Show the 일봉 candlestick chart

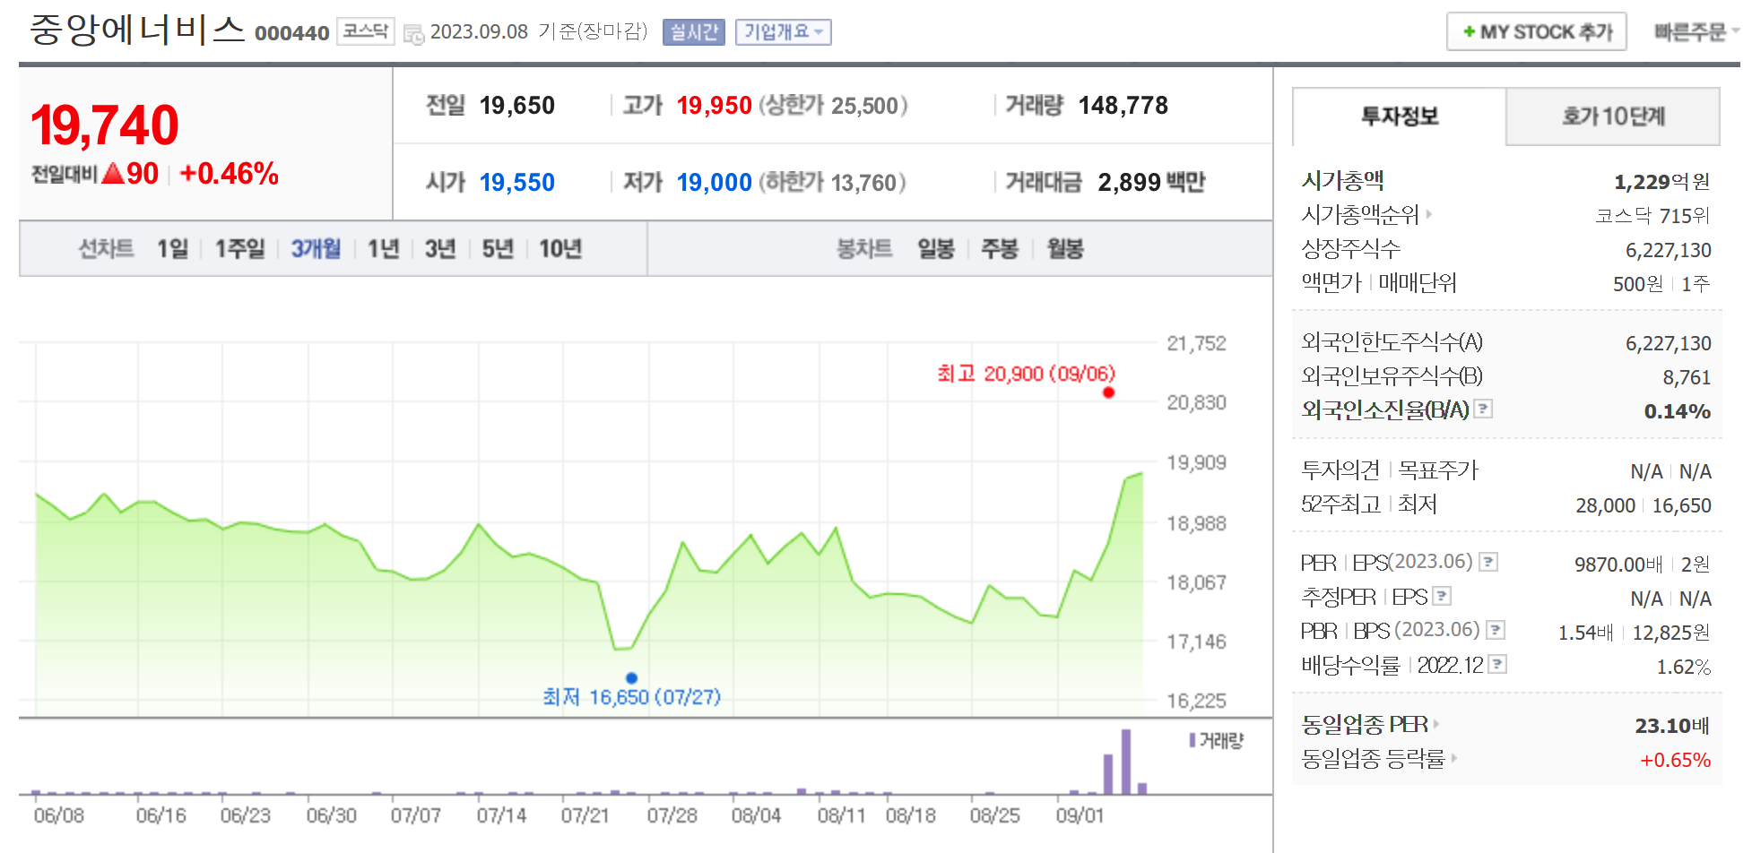[x=936, y=248]
